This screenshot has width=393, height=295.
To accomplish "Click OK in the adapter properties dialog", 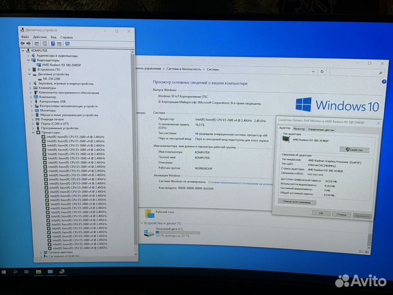I will (x=321, y=215).
